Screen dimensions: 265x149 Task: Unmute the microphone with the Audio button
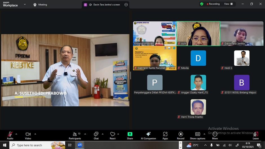click(10, 135)
